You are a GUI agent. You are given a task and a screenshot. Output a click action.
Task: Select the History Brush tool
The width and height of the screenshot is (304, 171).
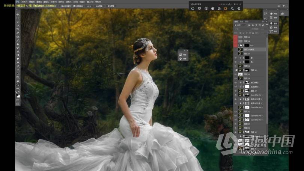pyautogui.click(x=18, y=48)
